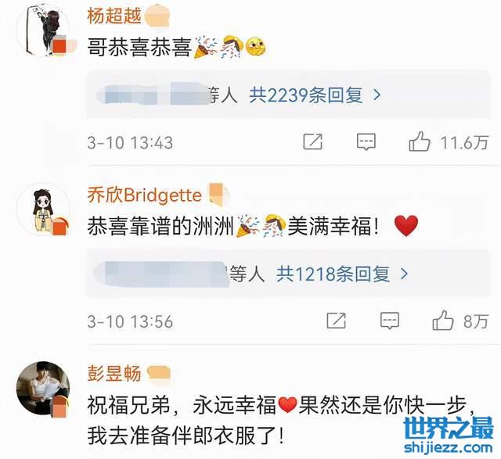This screenshot has height=459, width=501.
Task: Expand the 共2239条回复 thread
Action: 306,95
